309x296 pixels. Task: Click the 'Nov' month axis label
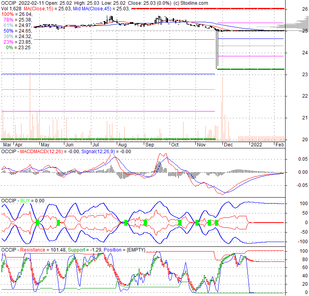click(201, 145)
